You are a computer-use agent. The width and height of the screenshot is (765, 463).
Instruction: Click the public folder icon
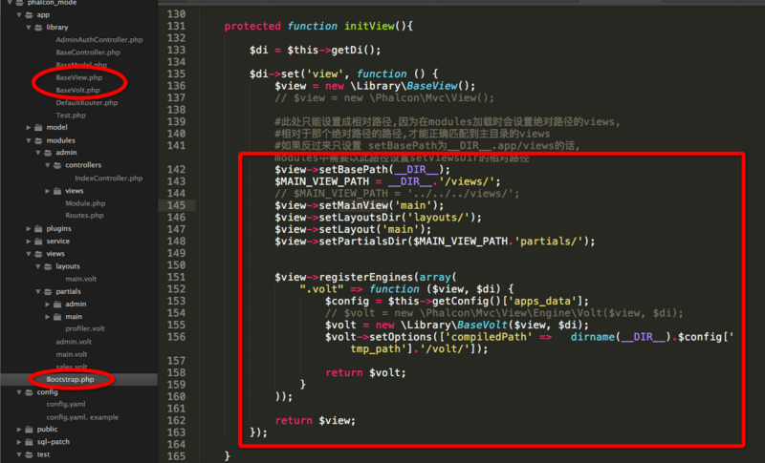click(x=30, y=430)
